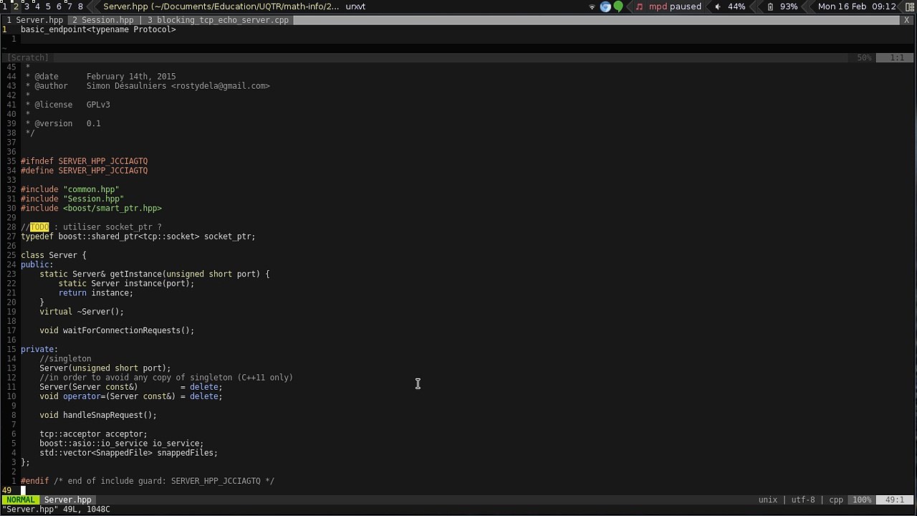This screenshot has width=917, height=516.
Task: Click the 50% scratch window percentage
Action: click(865, 57)
